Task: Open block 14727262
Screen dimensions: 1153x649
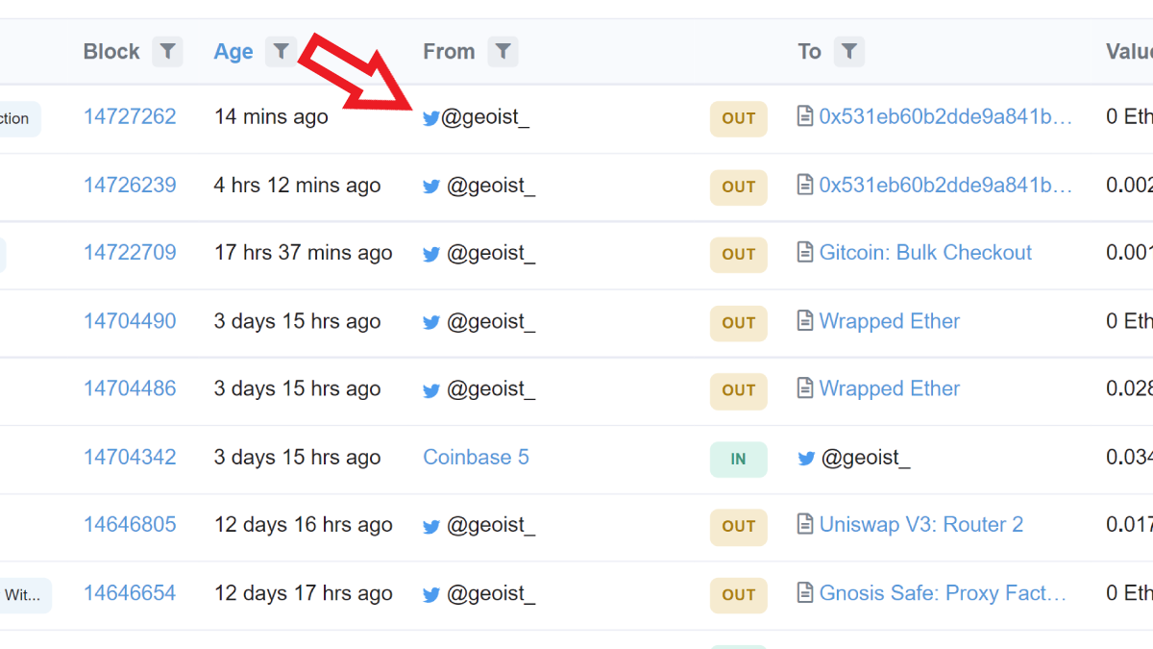Action: click(x=130, y=117)
